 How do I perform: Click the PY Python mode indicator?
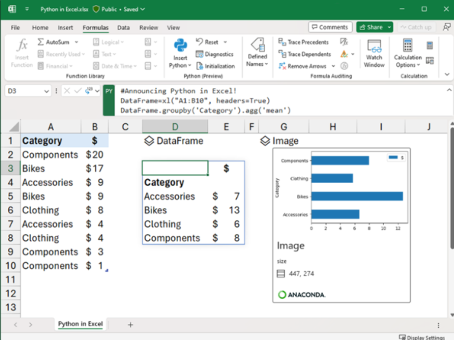coord(109,100)
